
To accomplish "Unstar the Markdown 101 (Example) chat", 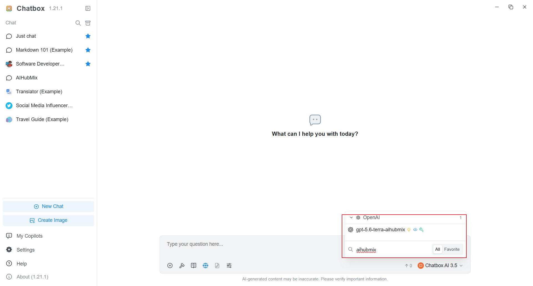I will tap(88, 50).
